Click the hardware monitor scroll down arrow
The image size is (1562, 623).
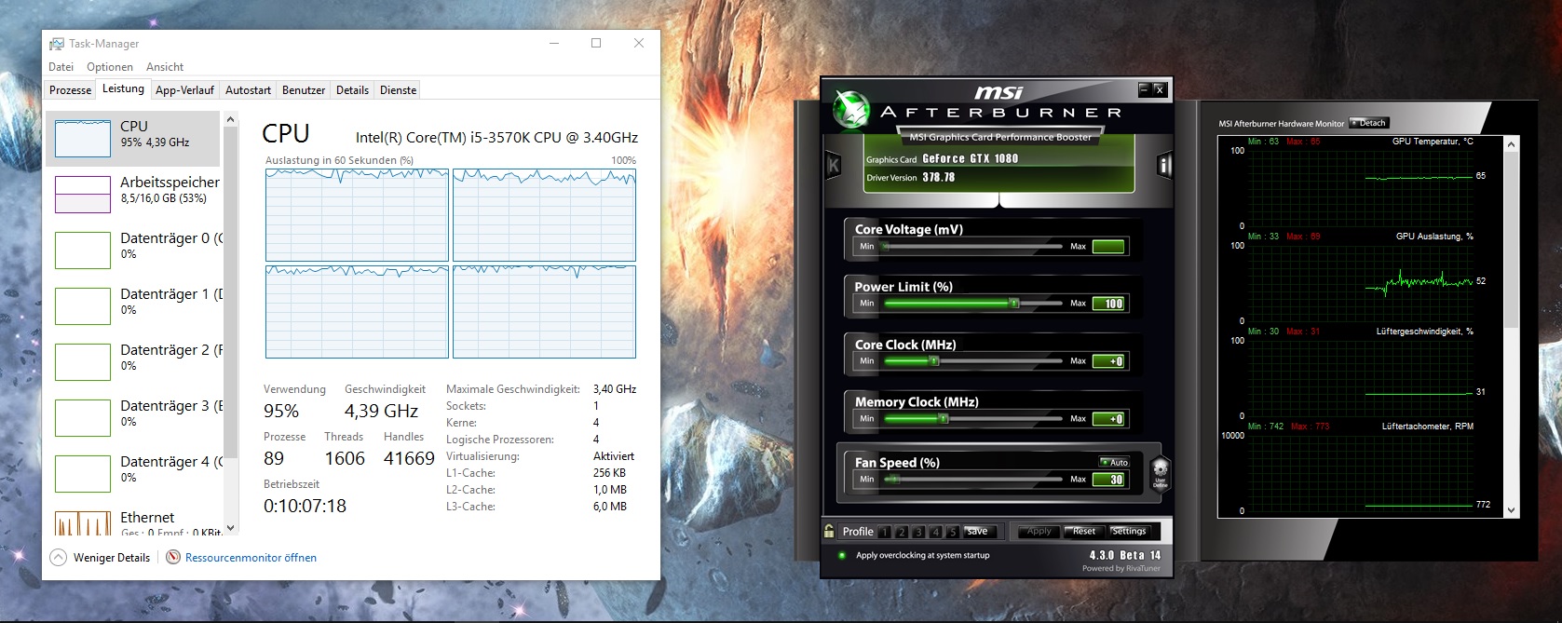(1511, 510)
